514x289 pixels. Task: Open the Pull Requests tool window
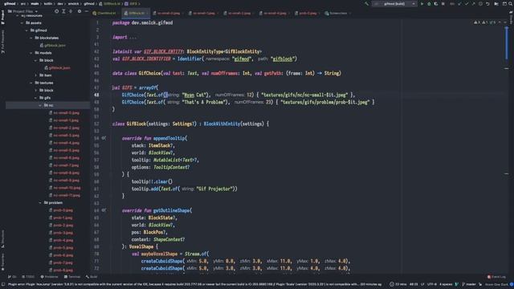pyautogui.click(x=3, y=42)
